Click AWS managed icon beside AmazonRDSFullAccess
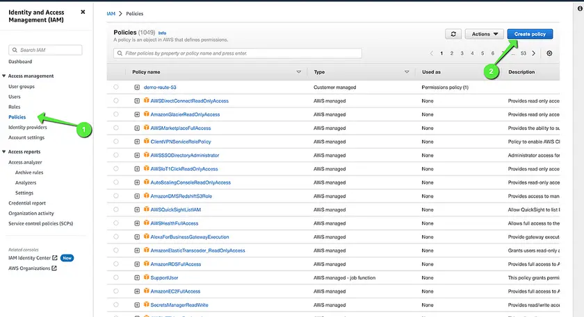 (147, 264)
